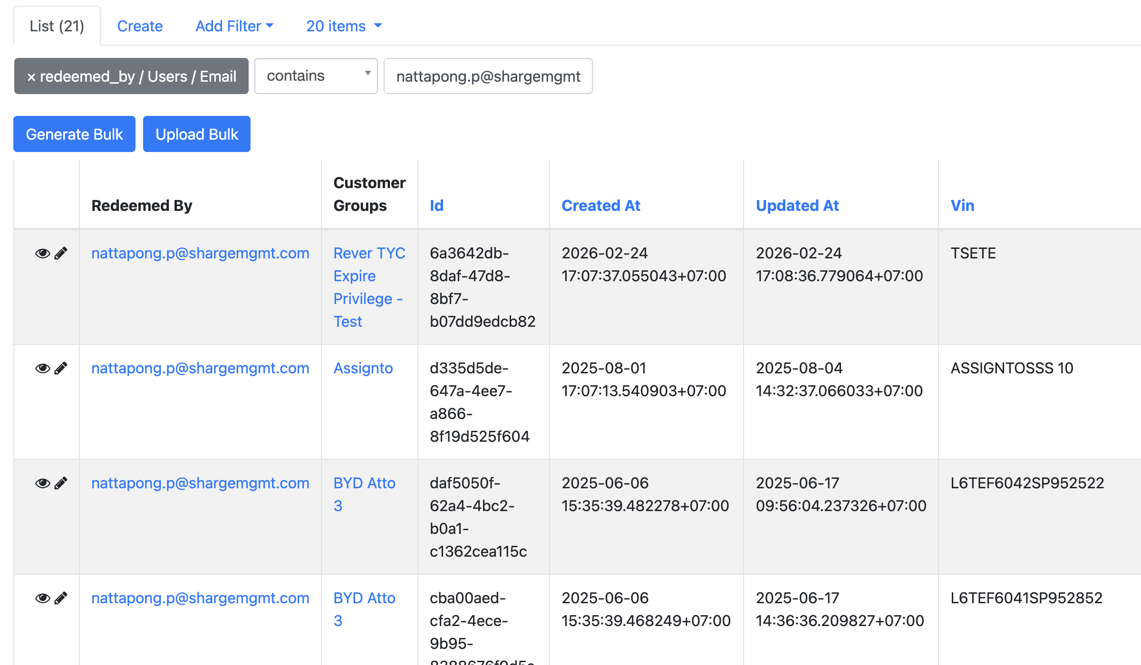This screenshot has width=1141, height=665.
Task: Open the Create tab
Action: click(x=140, y=26)
